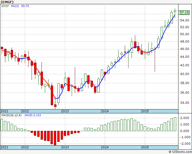Click the latest green candlestick near 57

pos(175,11)
